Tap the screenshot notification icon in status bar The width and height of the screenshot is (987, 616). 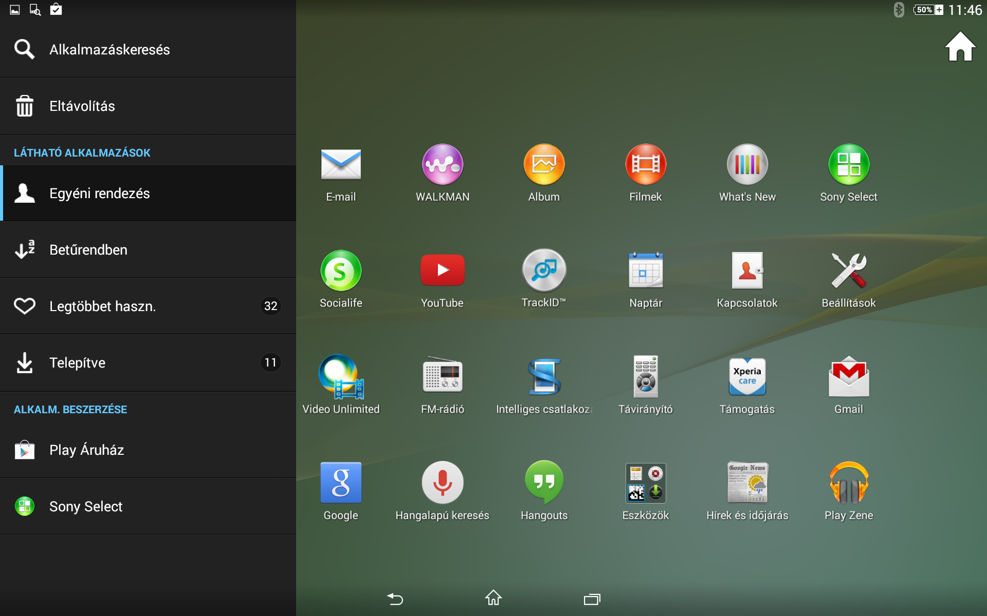click(15, 10)
